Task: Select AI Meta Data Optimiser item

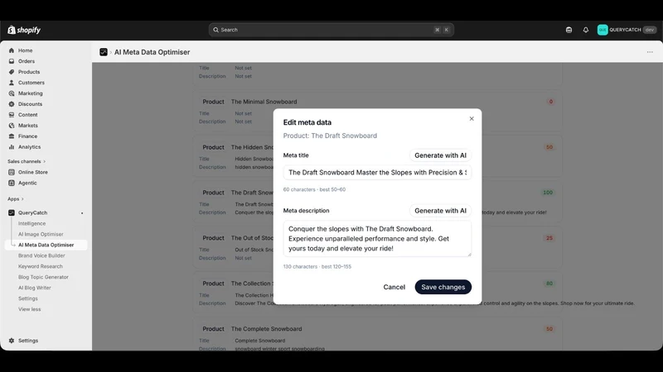Action: click(x=46, y=245)
